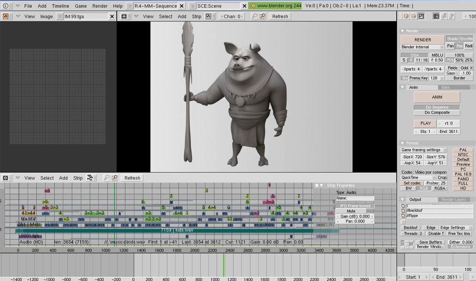
Task: Click the lower sequencer zoom magnifier icon
Action: point(107,178)
